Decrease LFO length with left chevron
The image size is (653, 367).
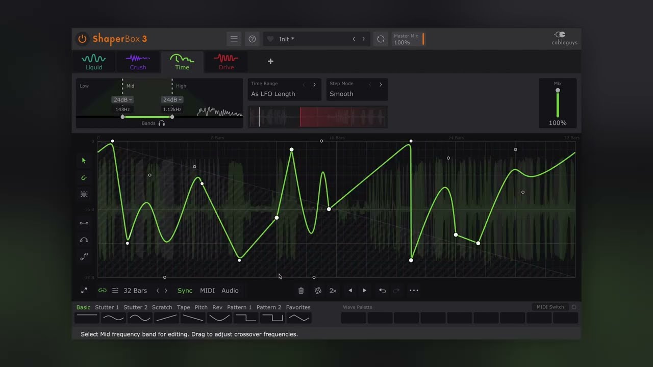tap(158, 291)
